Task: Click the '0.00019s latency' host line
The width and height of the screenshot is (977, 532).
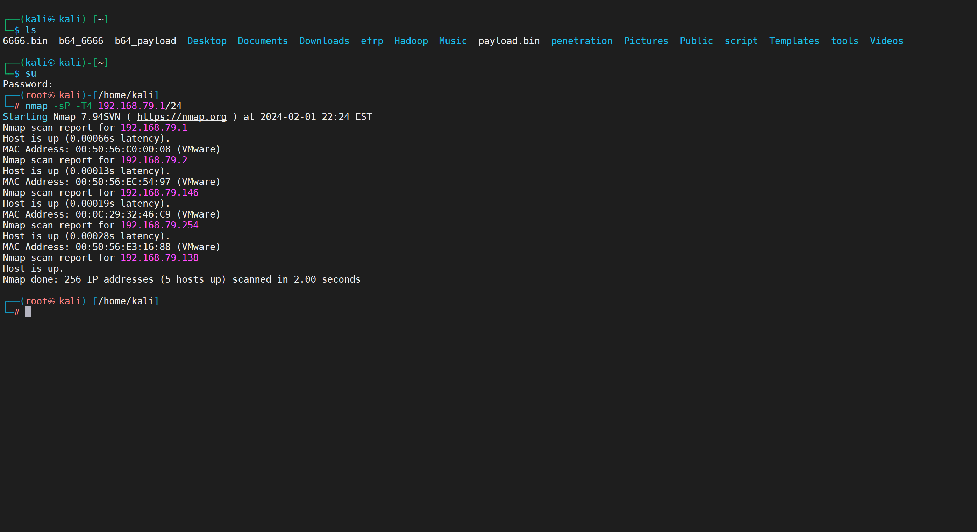Action: (x=86, y=204)
